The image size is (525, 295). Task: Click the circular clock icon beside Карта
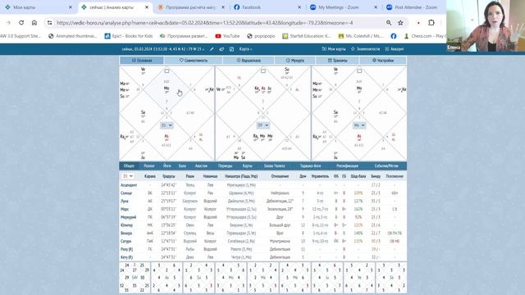231,49
